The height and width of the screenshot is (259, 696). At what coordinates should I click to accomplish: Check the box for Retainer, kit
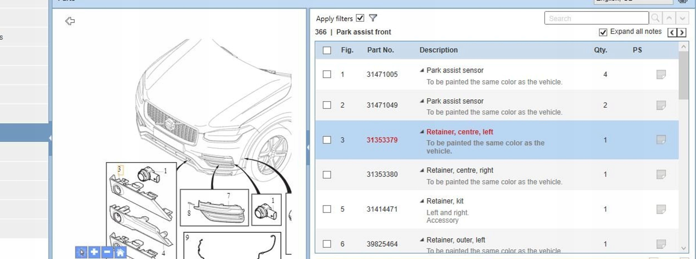click(327, 209)
